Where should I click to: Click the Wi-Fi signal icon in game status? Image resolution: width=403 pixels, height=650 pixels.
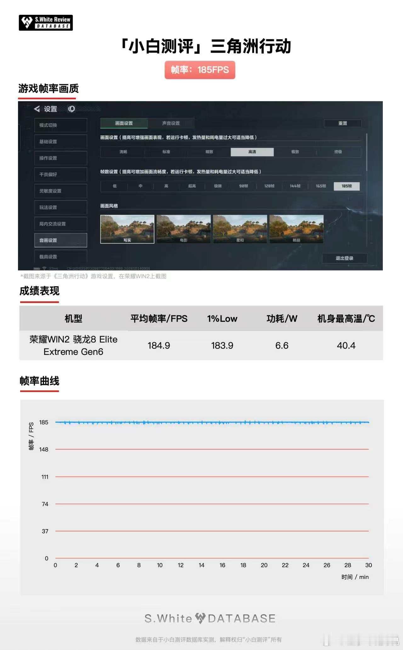click(x=44, y=268)
